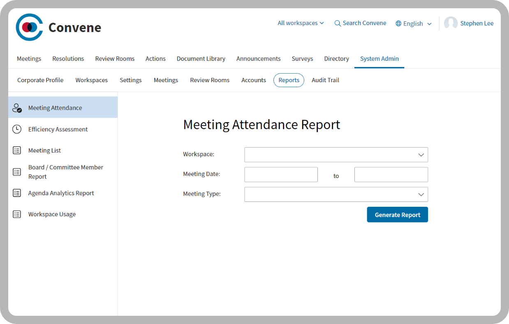Viewport: 509px width, 324px height.
Task: Click the Meeting List icon in sidebar
Action: click(17, 150)
